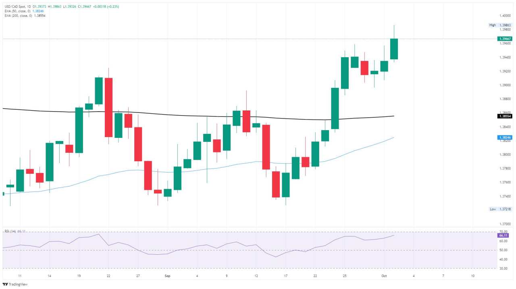Click the 1.40000 price axis level
Image resolution: width=516 pixels, height=289 pixels.
pos(505,16)
